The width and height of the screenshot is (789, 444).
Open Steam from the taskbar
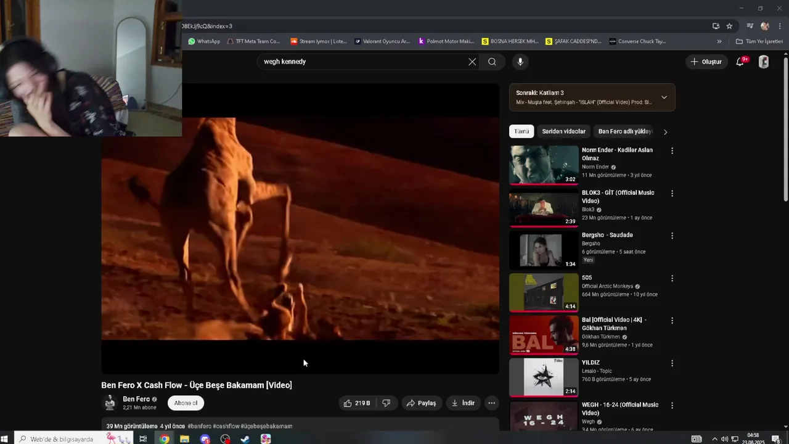click(x=245, y=439)
